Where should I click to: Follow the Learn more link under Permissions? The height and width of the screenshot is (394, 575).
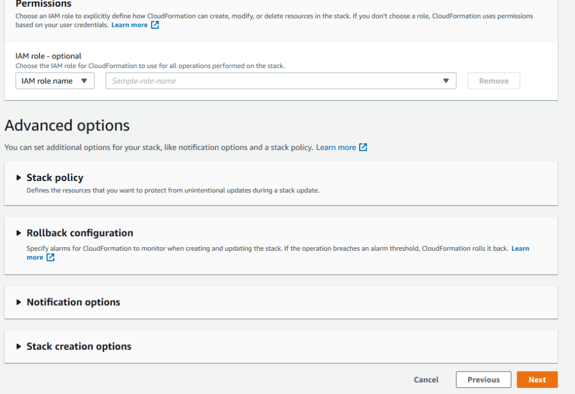pos(129,25)
